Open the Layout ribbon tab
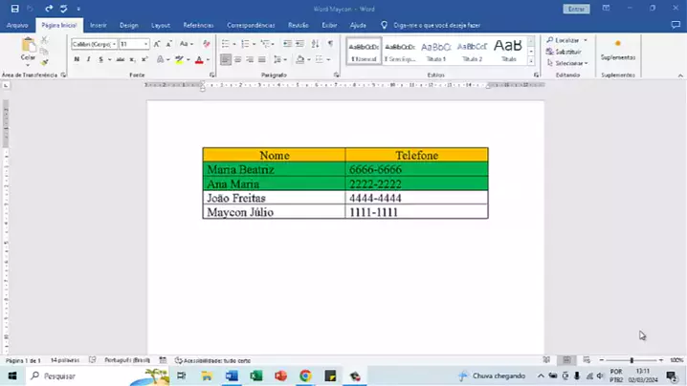 [x=161, y=25]
